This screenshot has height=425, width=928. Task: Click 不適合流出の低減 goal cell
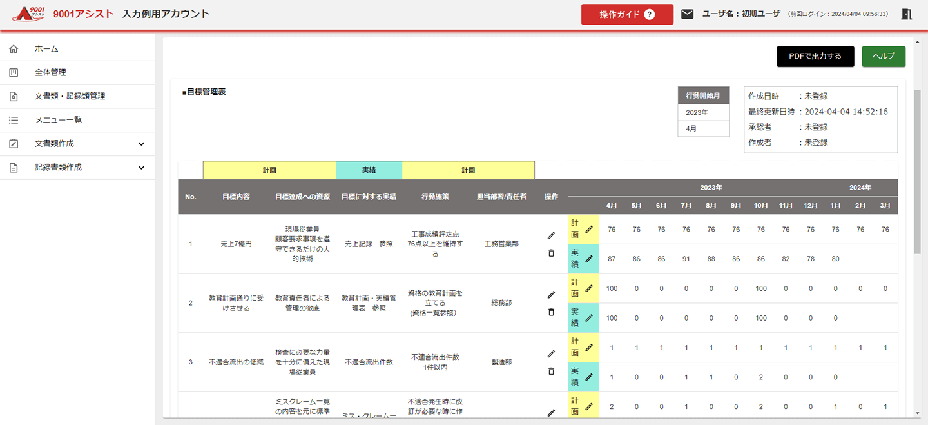pos(236,362)
